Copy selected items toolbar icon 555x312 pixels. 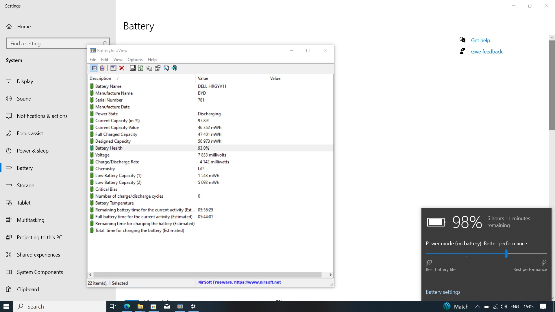pos(149,68)
